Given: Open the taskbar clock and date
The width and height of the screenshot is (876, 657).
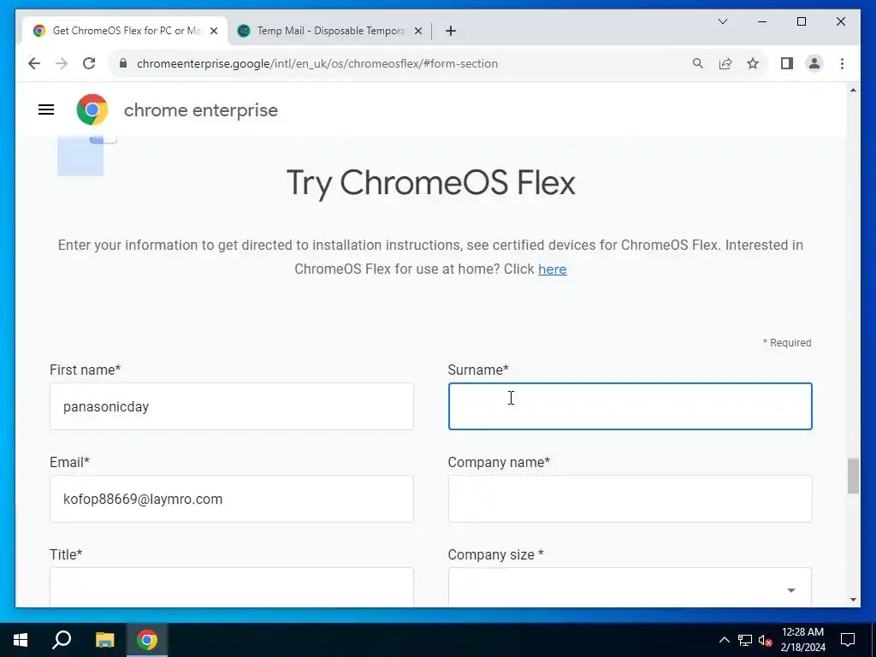Looking at the screenshot, I should click(802, 640).
